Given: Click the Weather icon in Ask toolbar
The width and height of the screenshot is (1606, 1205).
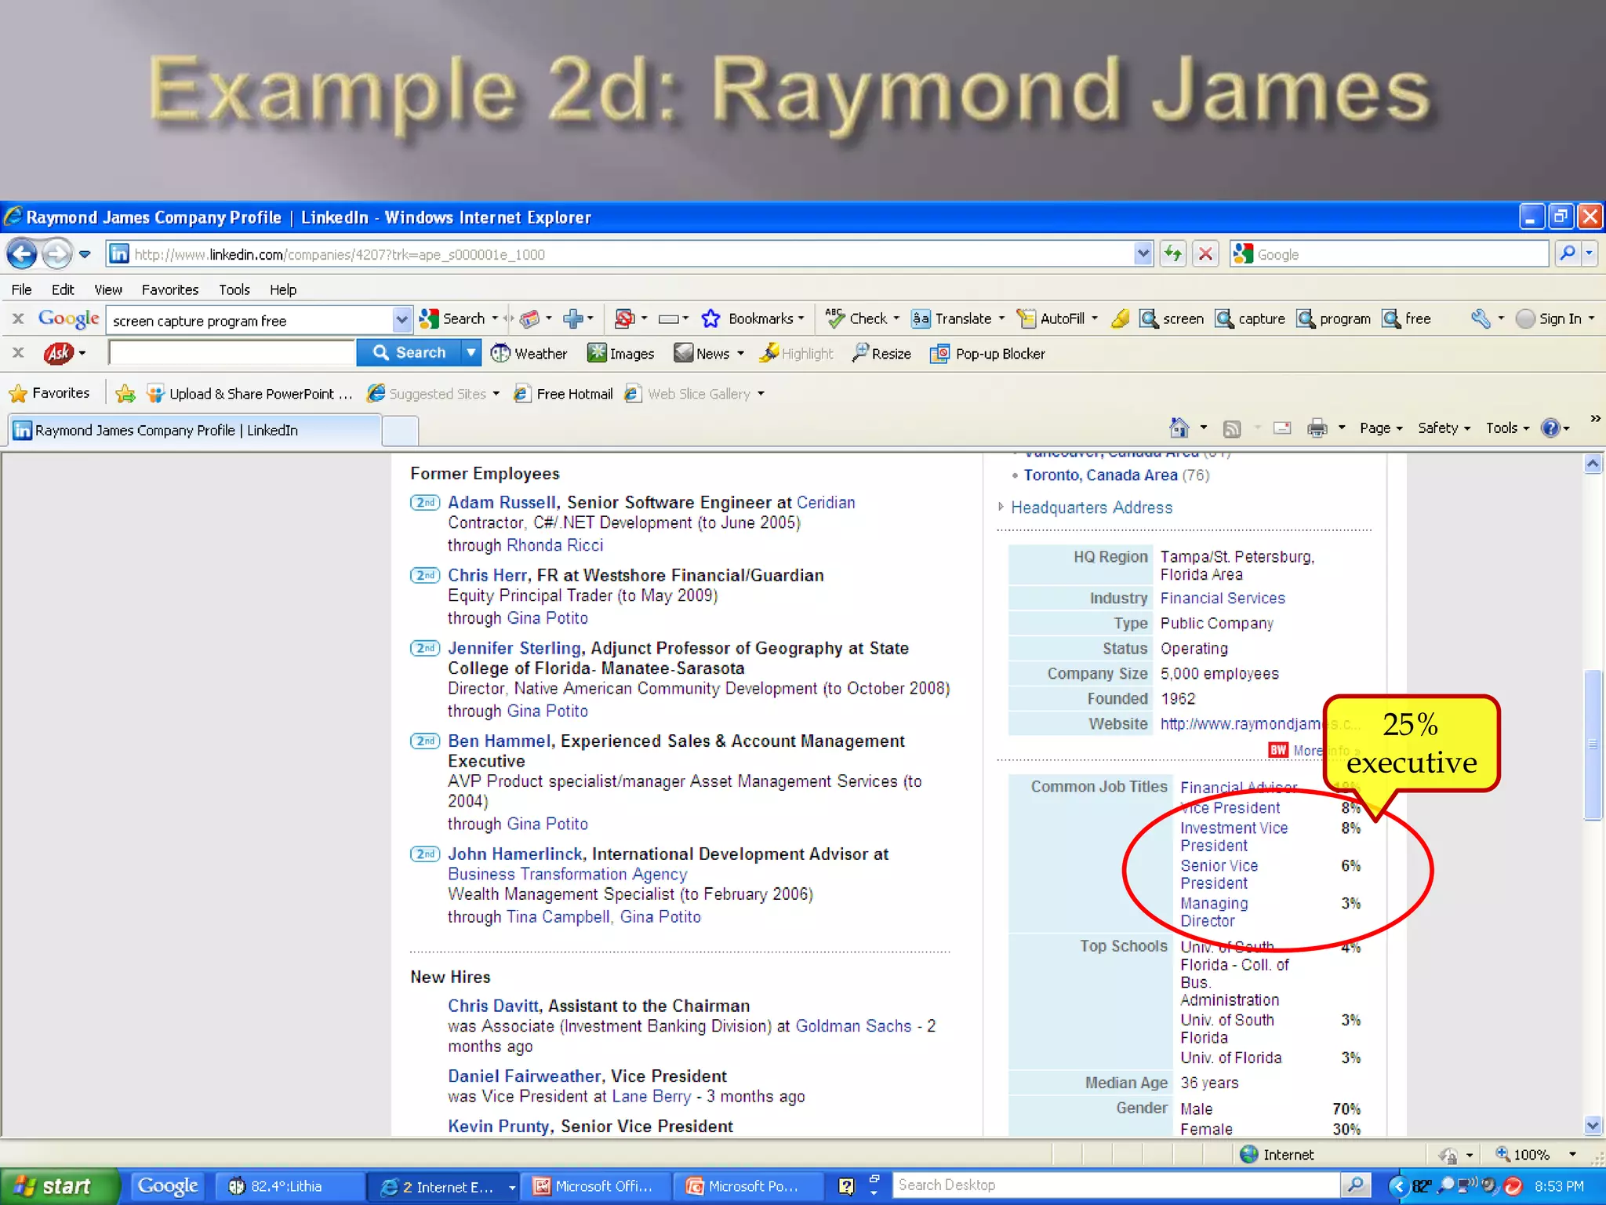Looking at the screenshot, I should click(500, 354).
